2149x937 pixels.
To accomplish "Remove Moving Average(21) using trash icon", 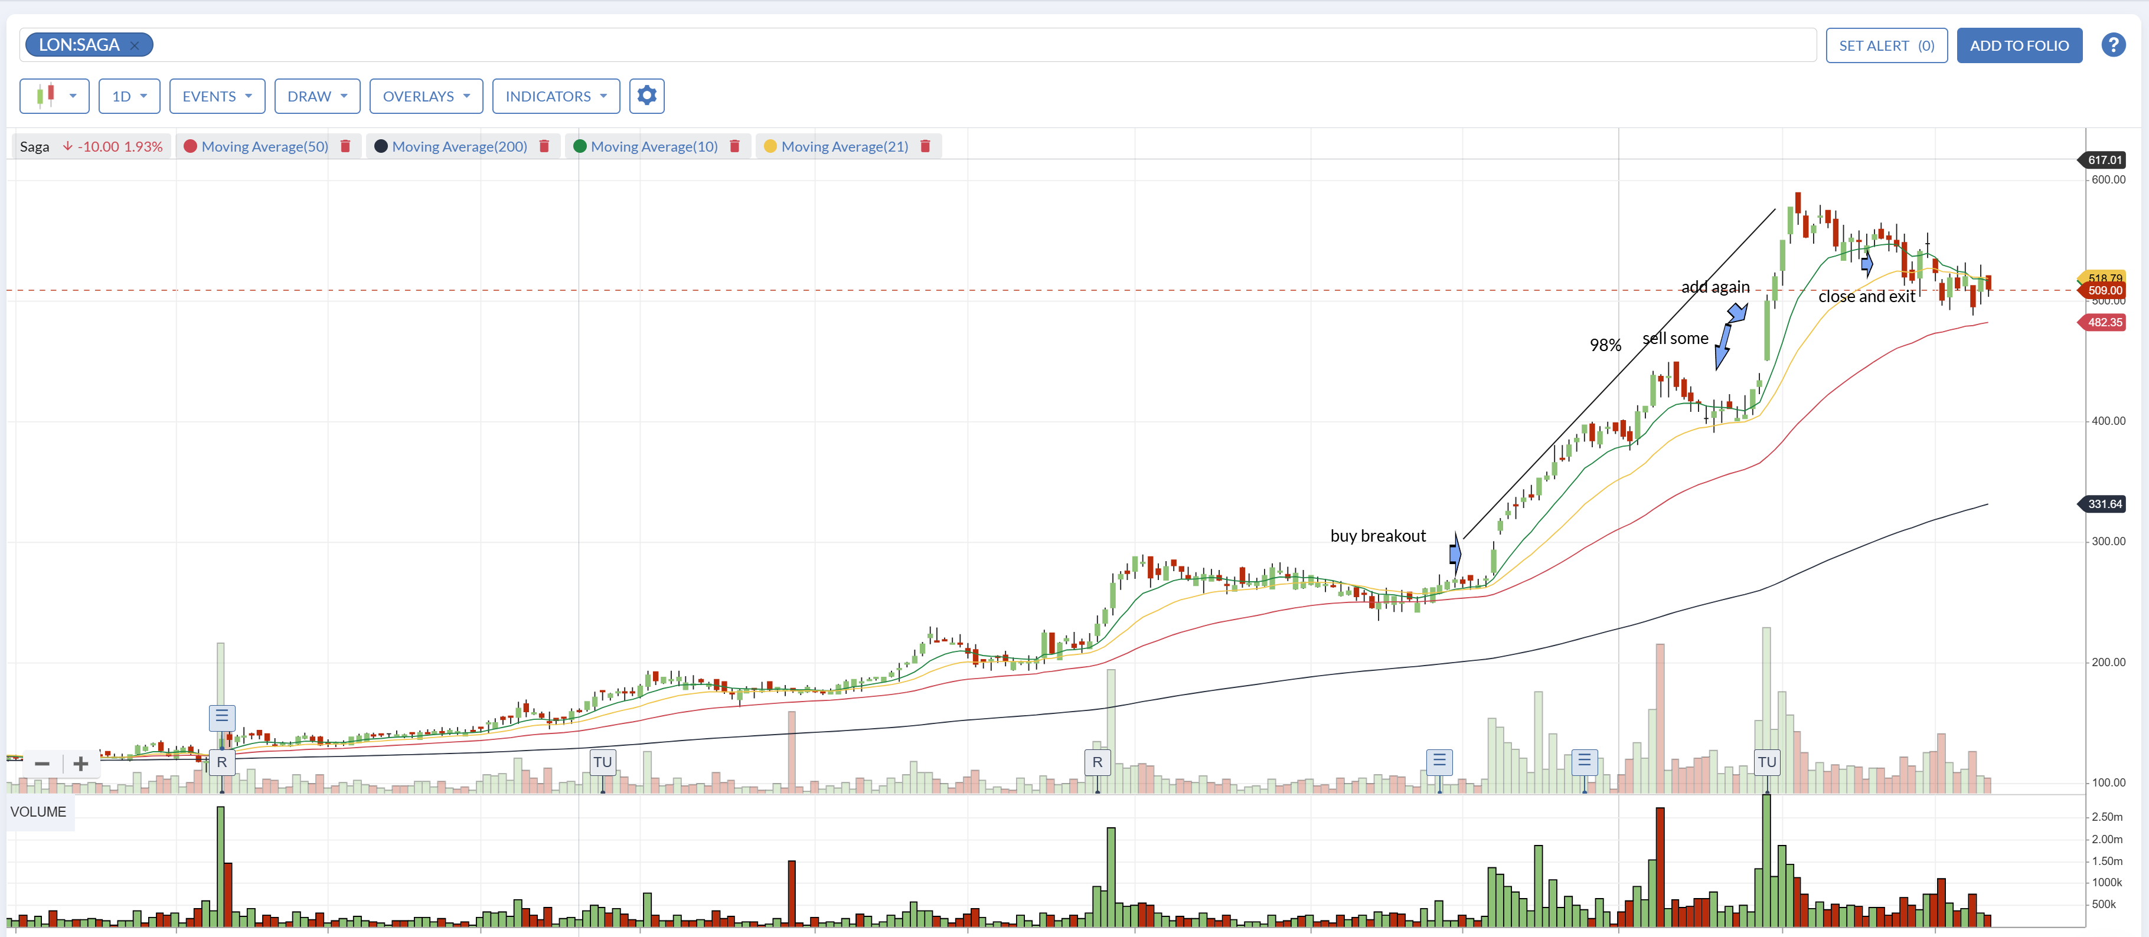I will (925, 147).
